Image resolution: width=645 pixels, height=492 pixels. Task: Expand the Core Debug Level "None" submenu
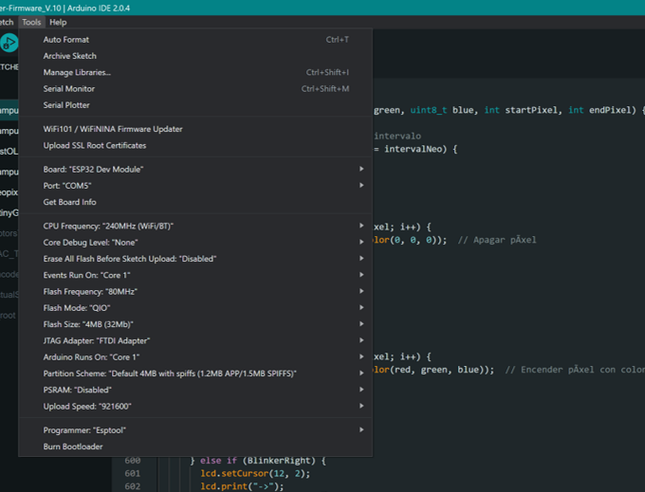[195, 243]
